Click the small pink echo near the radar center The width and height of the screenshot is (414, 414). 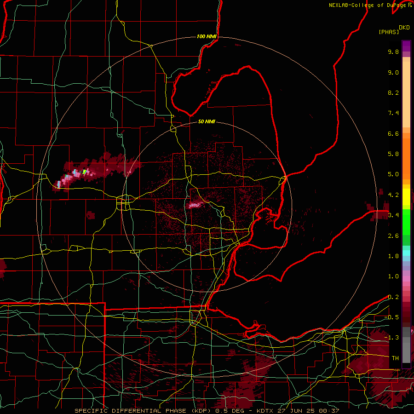click(195, 205)
